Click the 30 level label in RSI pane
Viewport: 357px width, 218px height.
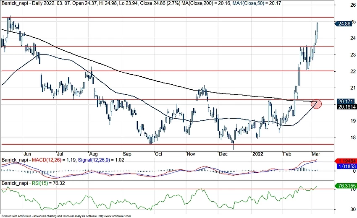pyautogui.click(x=353, y=209)
